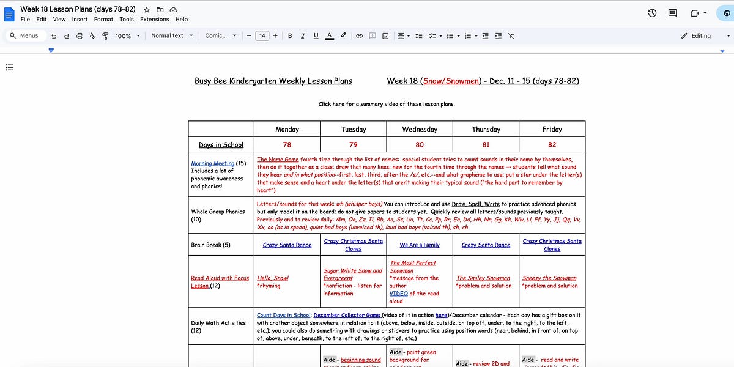Run spelling and grammar check

pyautogui.click(x=92, y=35)
